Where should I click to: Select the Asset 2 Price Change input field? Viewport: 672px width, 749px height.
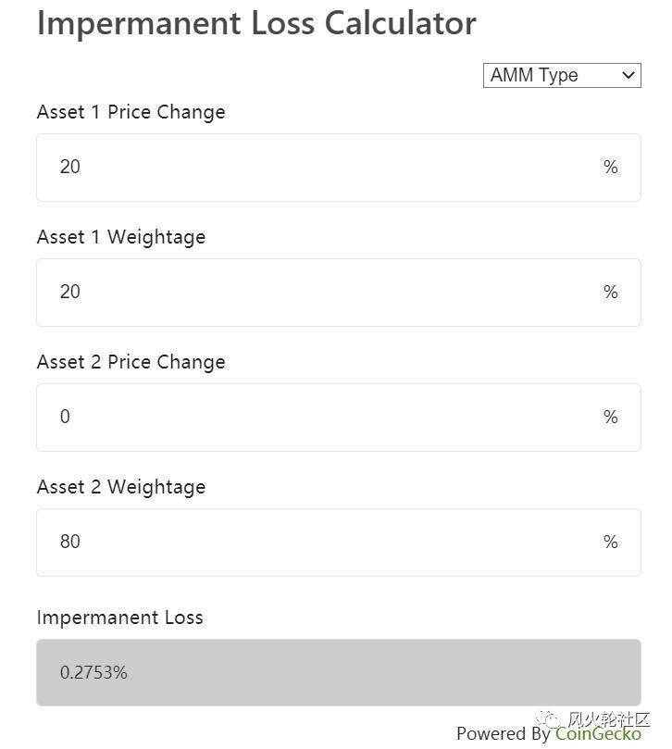coord(315,418)
